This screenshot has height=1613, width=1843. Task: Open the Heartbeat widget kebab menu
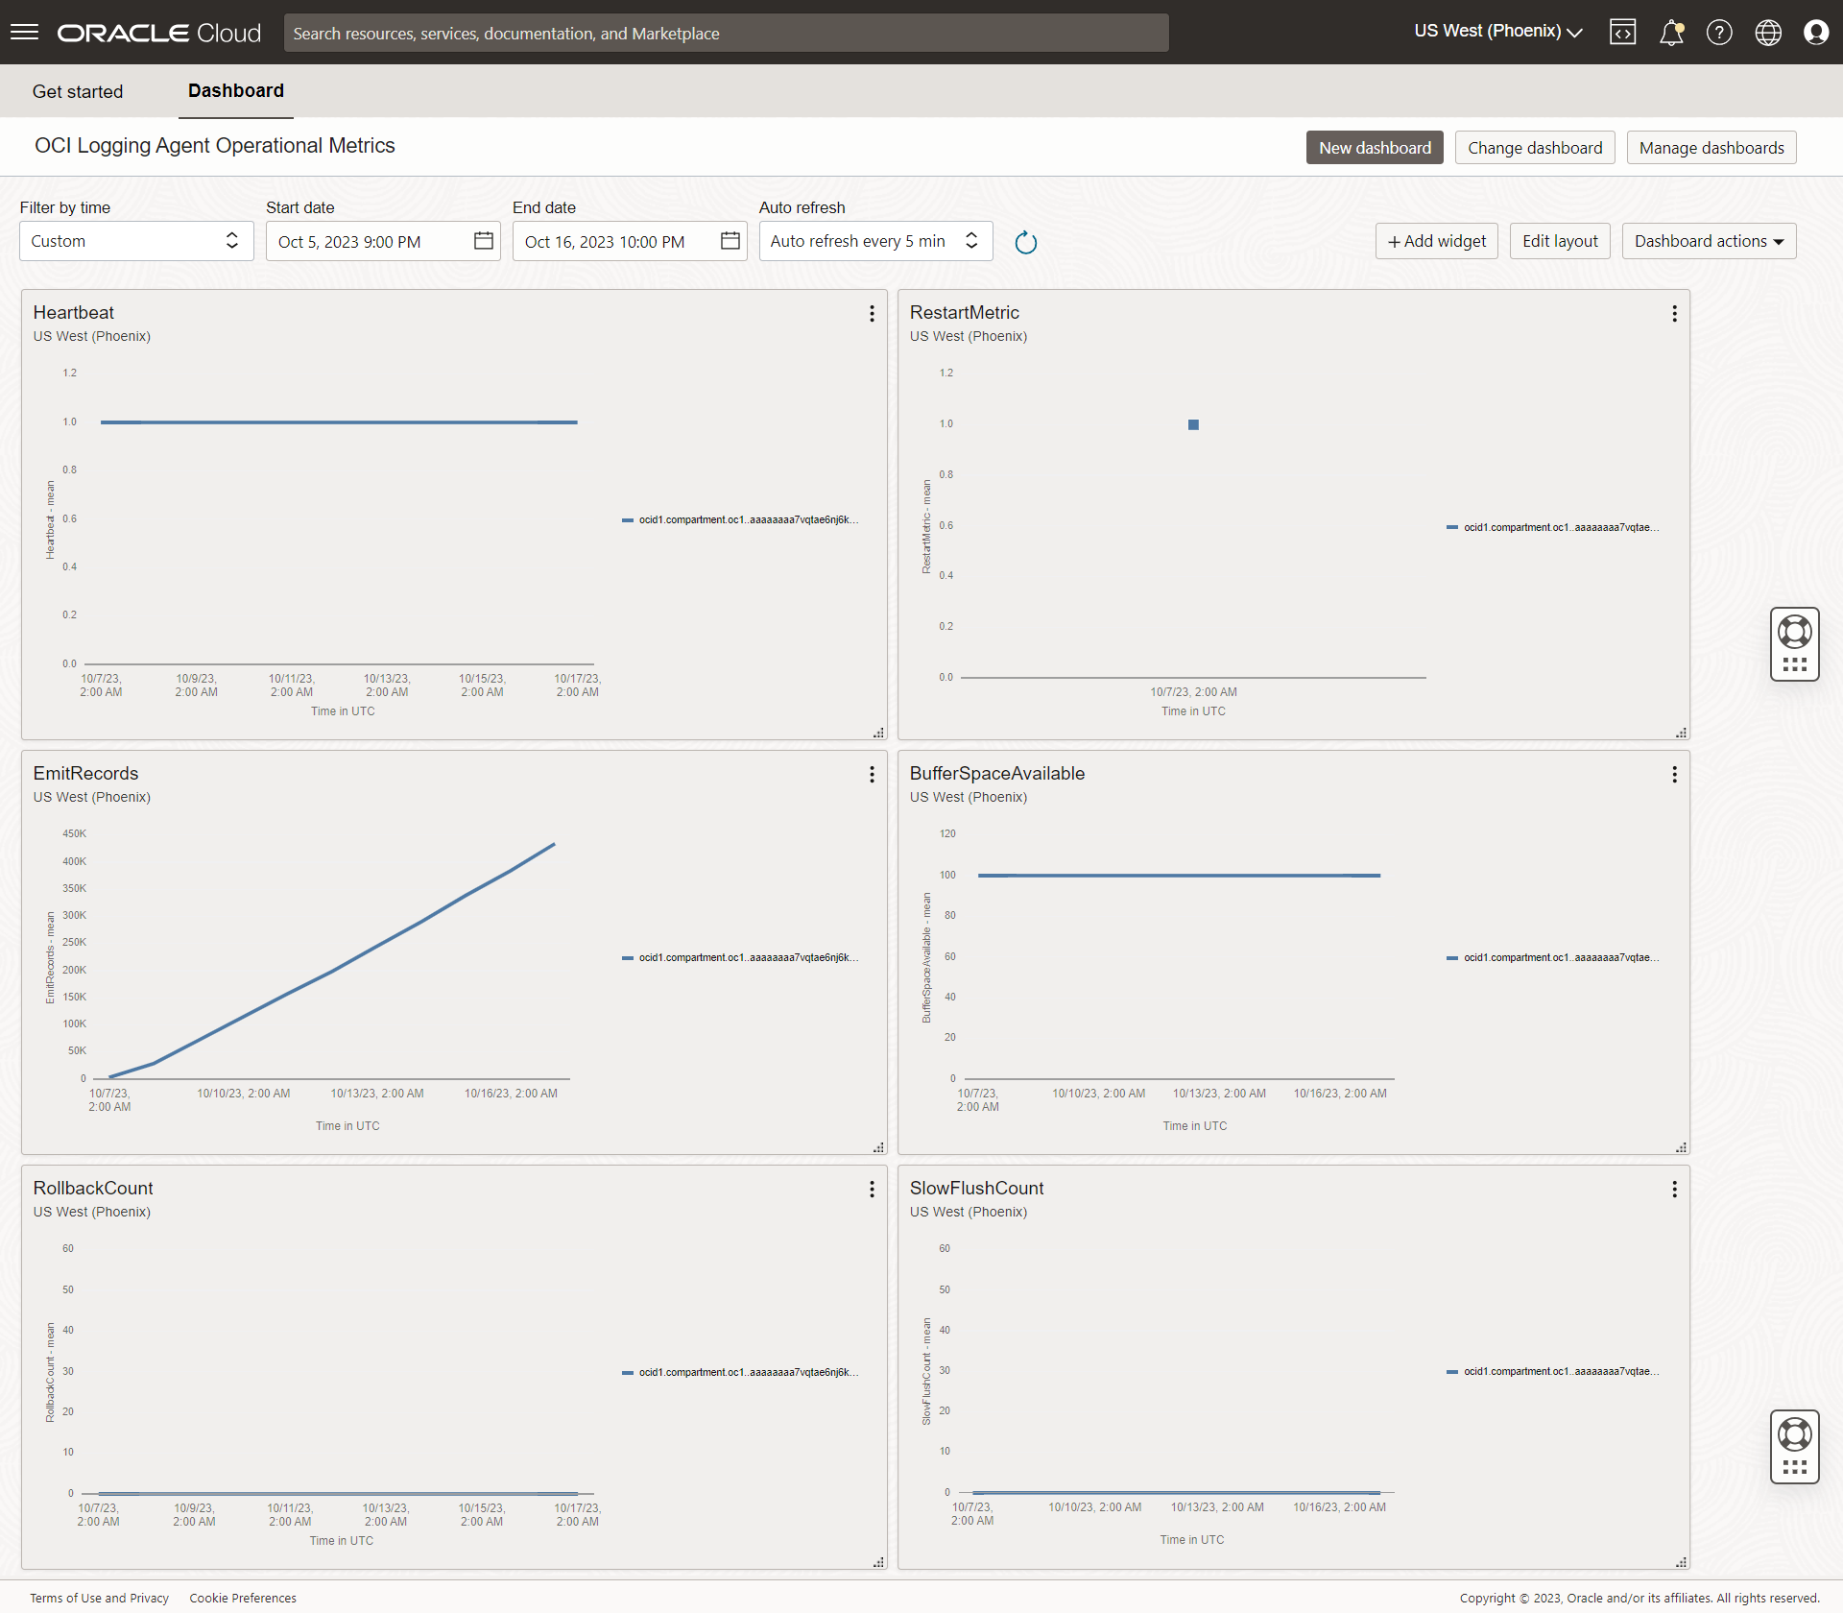click(x=871, y=313)
